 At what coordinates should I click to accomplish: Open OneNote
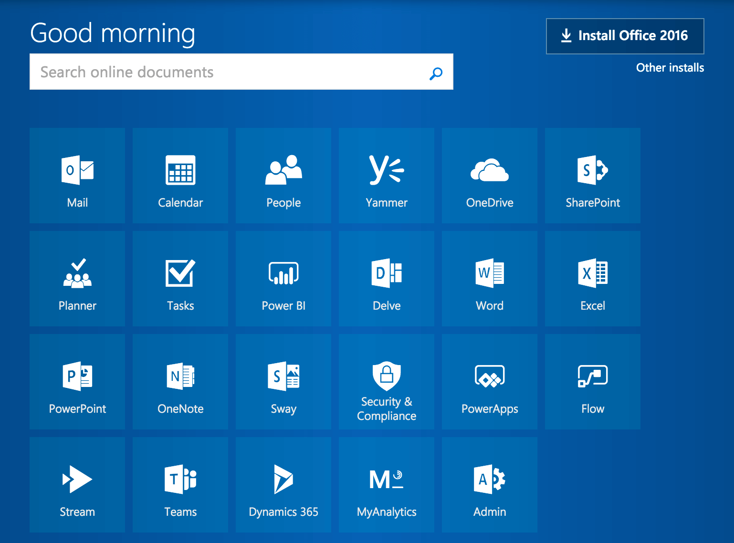coord(180,382)
